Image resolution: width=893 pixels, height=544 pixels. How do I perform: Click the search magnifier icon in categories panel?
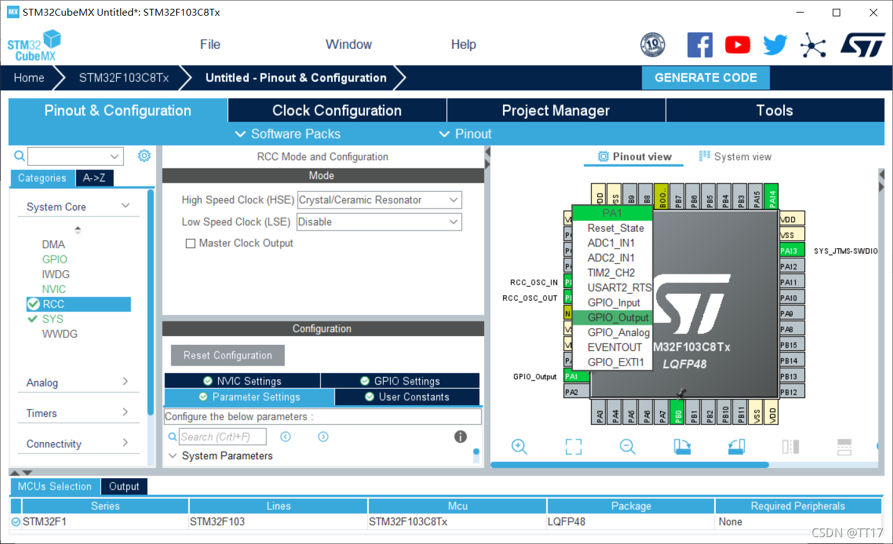coord(19,156)
